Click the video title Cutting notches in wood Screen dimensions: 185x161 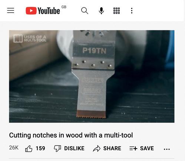(x=71, y=135)
